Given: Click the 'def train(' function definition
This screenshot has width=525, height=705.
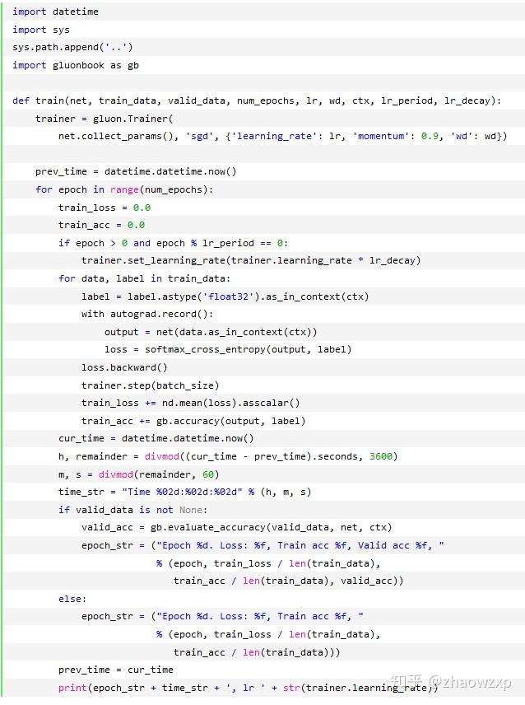Looking at the screenshot, I should [x=257, y=100].
